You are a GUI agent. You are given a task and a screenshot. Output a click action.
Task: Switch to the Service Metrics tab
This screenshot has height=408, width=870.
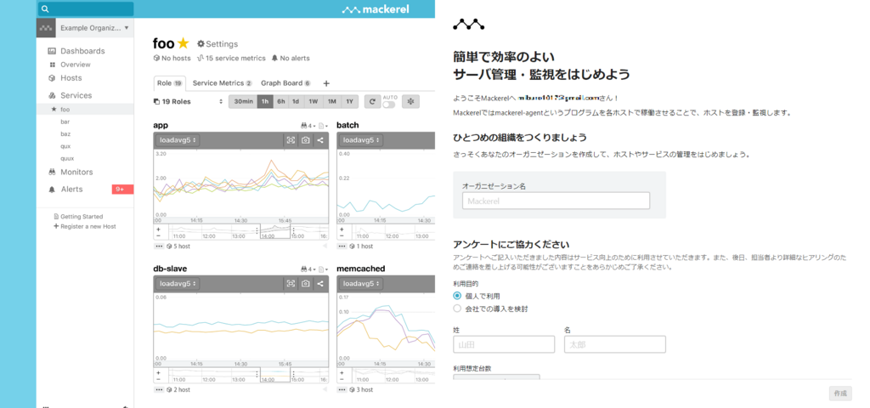coord(222,83)
